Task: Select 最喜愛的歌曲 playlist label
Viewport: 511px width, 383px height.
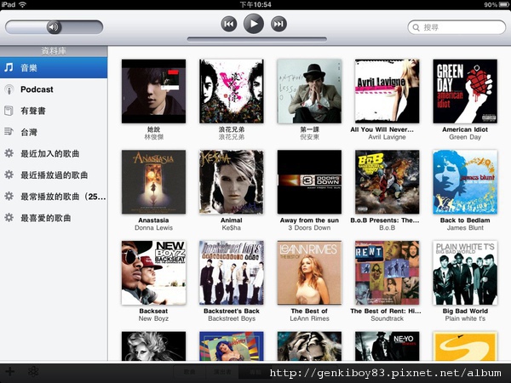Action: click(46, 218)
